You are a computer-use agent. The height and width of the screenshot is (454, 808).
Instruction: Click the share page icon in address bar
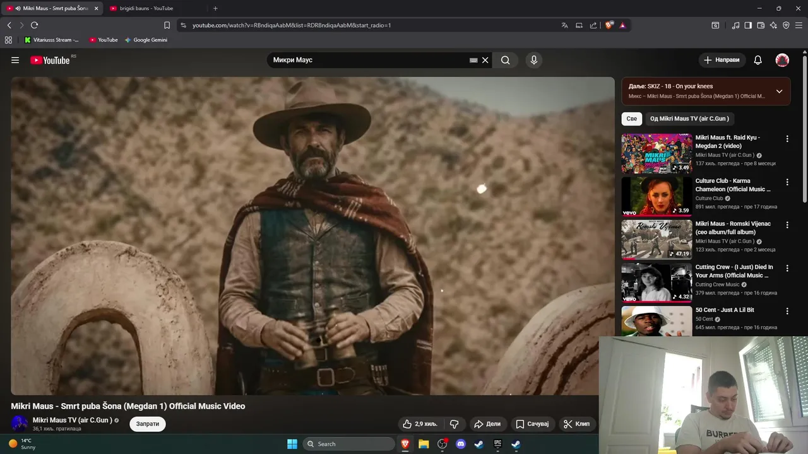[593, 25]
